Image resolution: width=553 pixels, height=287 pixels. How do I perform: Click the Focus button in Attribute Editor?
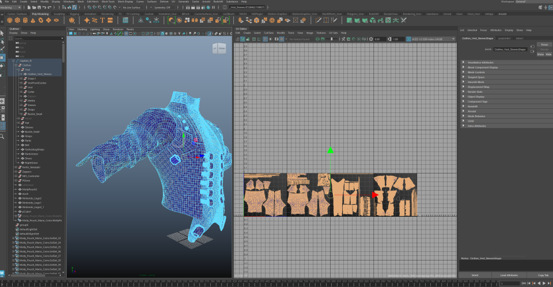544,44
